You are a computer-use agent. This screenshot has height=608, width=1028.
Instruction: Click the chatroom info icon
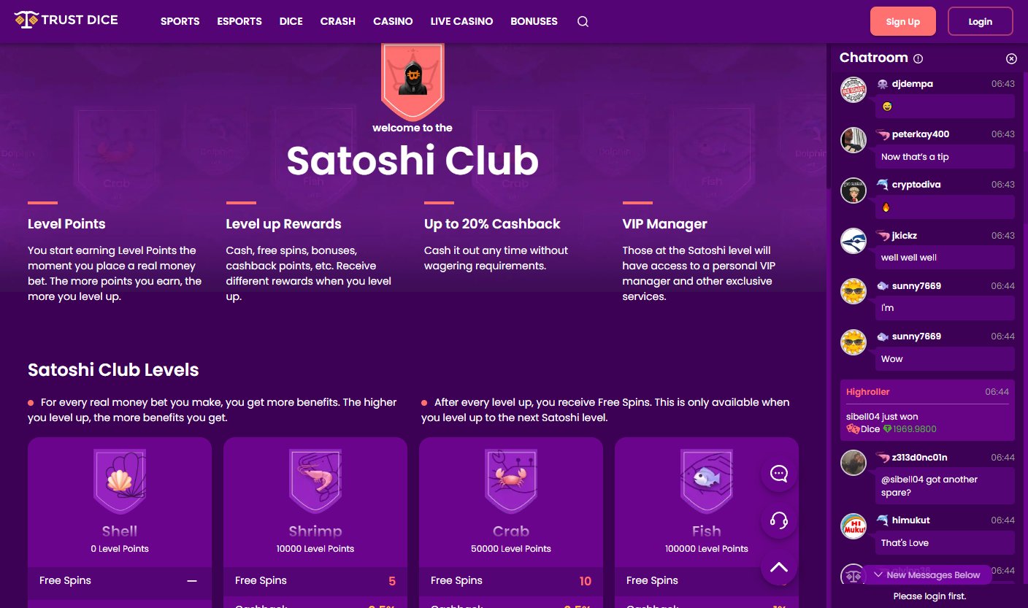[918, 58]
